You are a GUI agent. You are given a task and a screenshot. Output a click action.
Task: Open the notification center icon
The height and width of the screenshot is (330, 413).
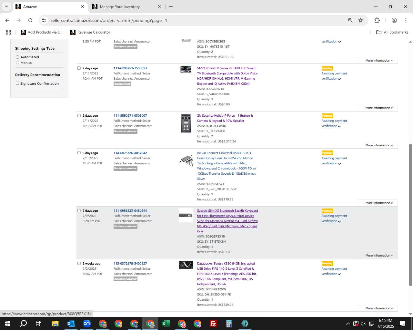tap(402, 324)
